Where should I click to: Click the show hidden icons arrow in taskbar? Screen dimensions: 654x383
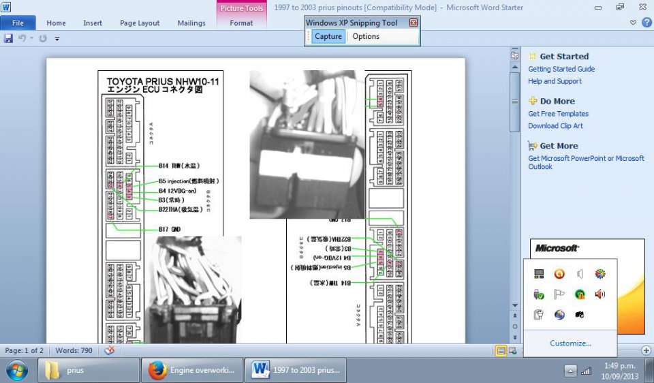570,371
